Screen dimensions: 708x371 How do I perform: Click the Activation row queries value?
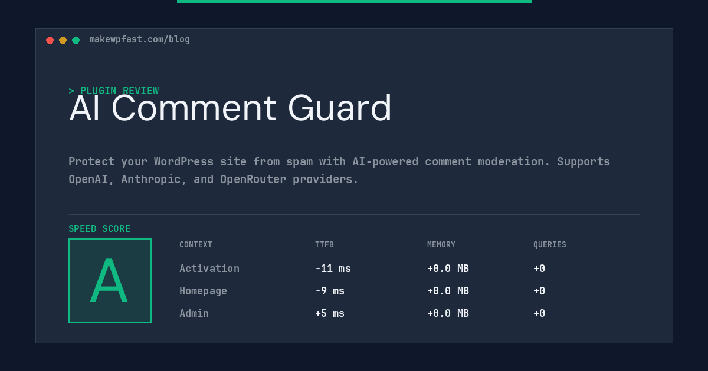click(x=539, y=269)
